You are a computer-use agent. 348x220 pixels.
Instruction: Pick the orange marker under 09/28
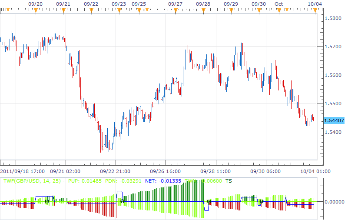[x=203, y=10]
